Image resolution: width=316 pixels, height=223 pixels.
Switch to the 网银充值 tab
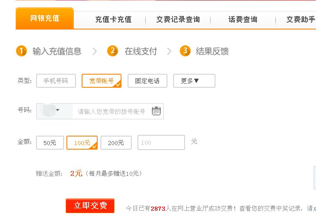45,18
